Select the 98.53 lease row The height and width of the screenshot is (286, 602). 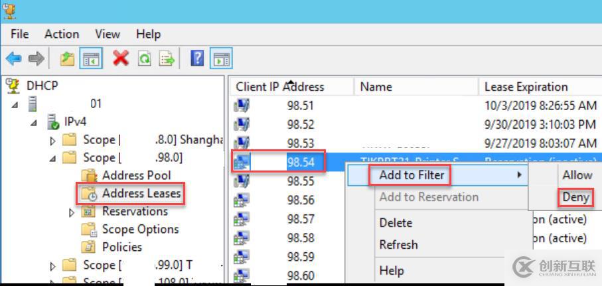click(416, 143)
